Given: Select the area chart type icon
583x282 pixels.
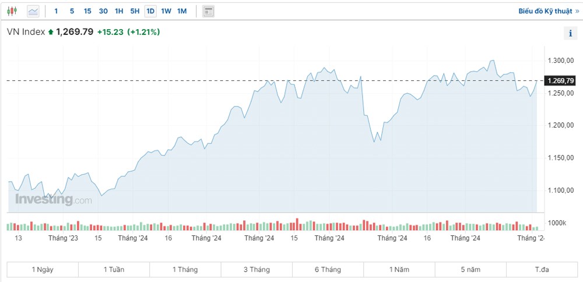Looking at the screenshot, I should tap(33, 11).
